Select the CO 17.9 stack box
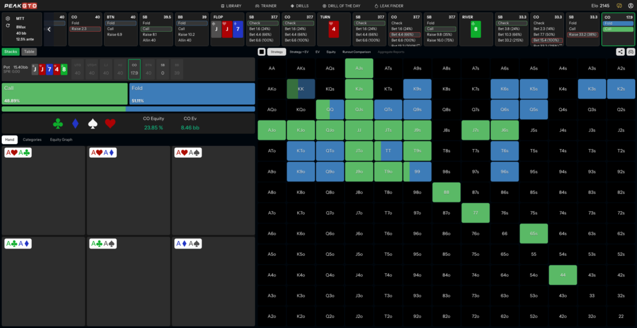This screenshot has height=328, width=637. [134, 69]
